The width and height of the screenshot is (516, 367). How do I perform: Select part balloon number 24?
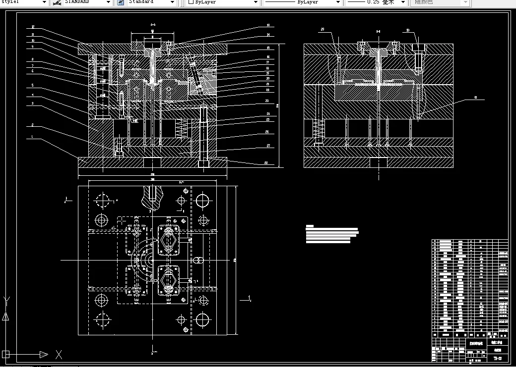coord(268,114)
